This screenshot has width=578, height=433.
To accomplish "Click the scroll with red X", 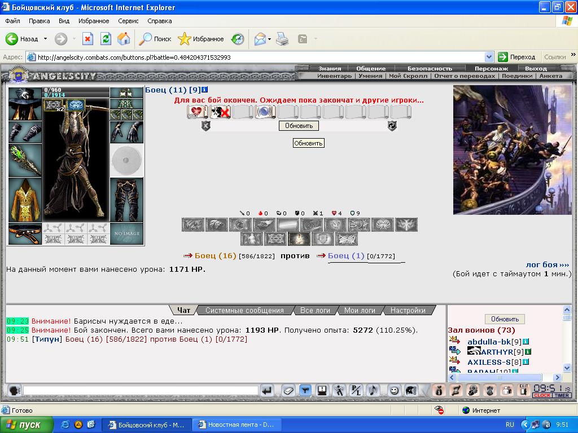I will pos(221,112).
